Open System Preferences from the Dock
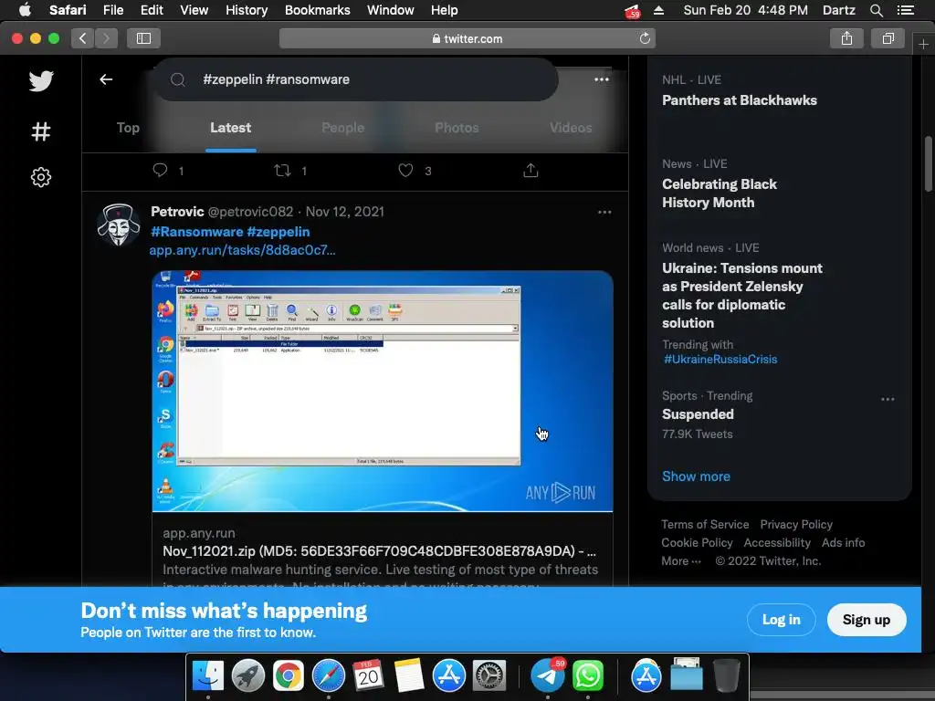 [x=489, y=676]
